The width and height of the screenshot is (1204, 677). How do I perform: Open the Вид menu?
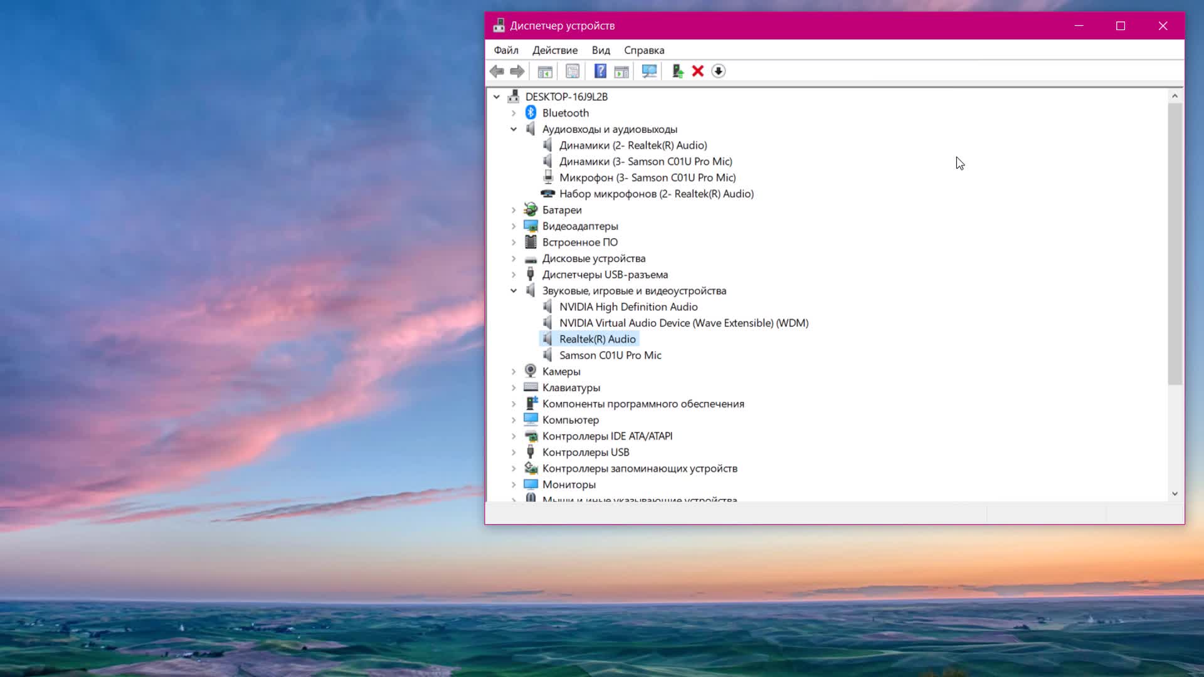pos(601,50)
